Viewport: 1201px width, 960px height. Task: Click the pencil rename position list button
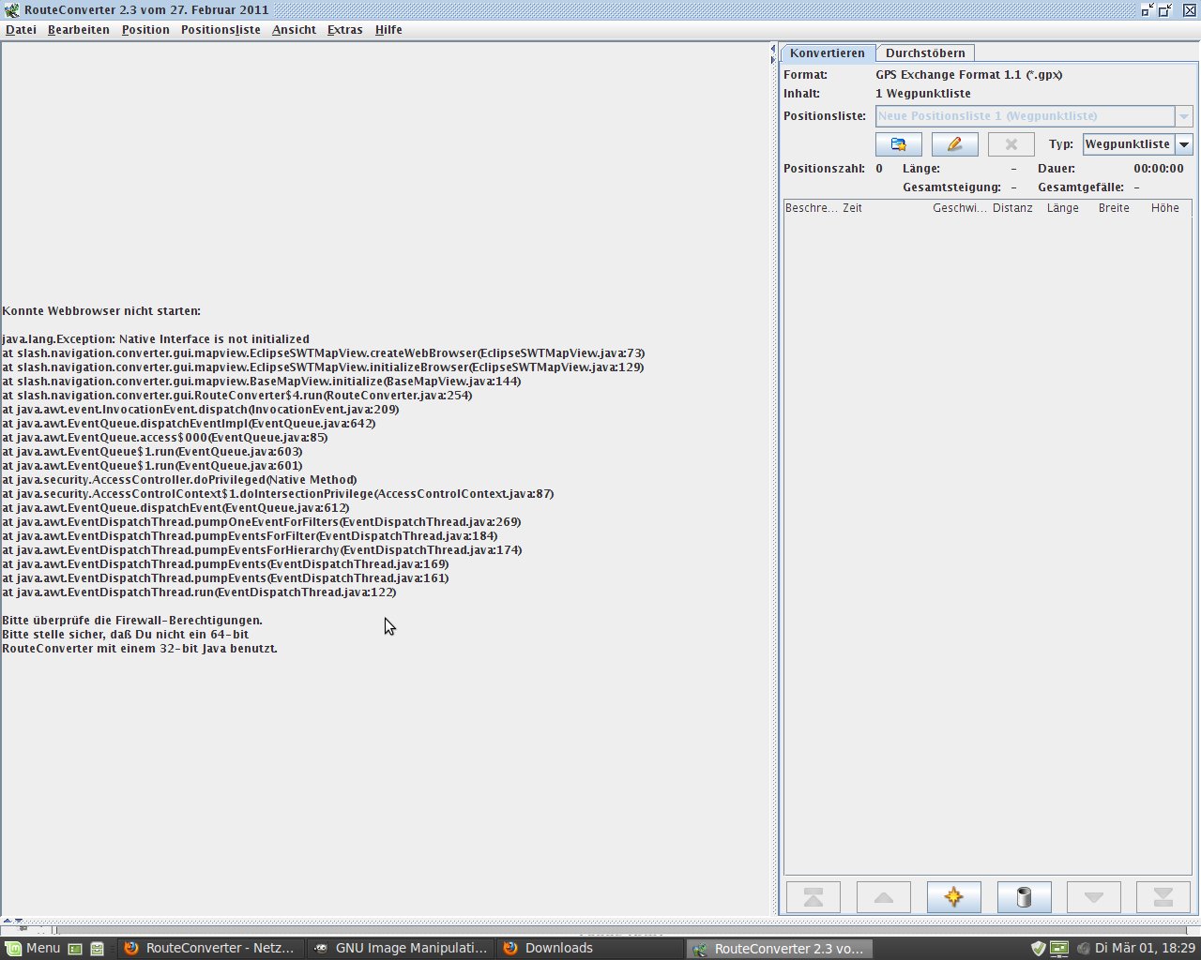coord(954,144)
